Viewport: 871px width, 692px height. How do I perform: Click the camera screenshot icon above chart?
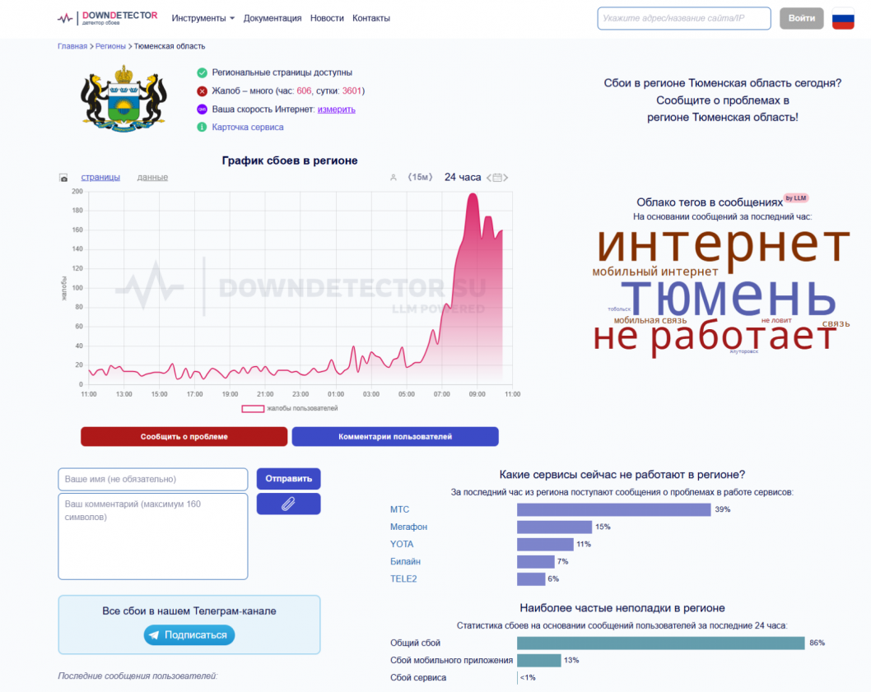click(x=63, y=178)
